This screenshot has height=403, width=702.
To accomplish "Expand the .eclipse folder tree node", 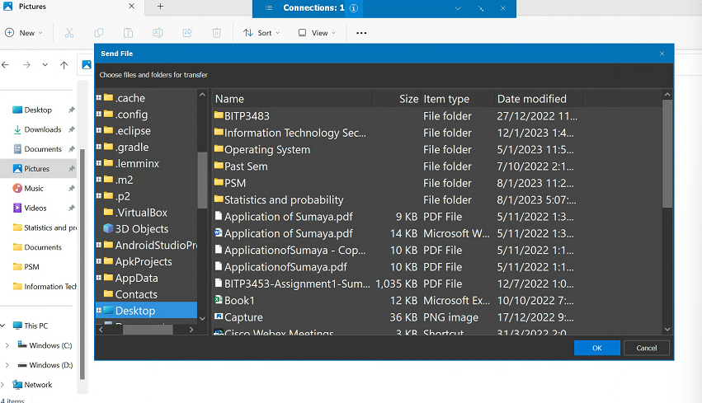I will tap(98, 130).
